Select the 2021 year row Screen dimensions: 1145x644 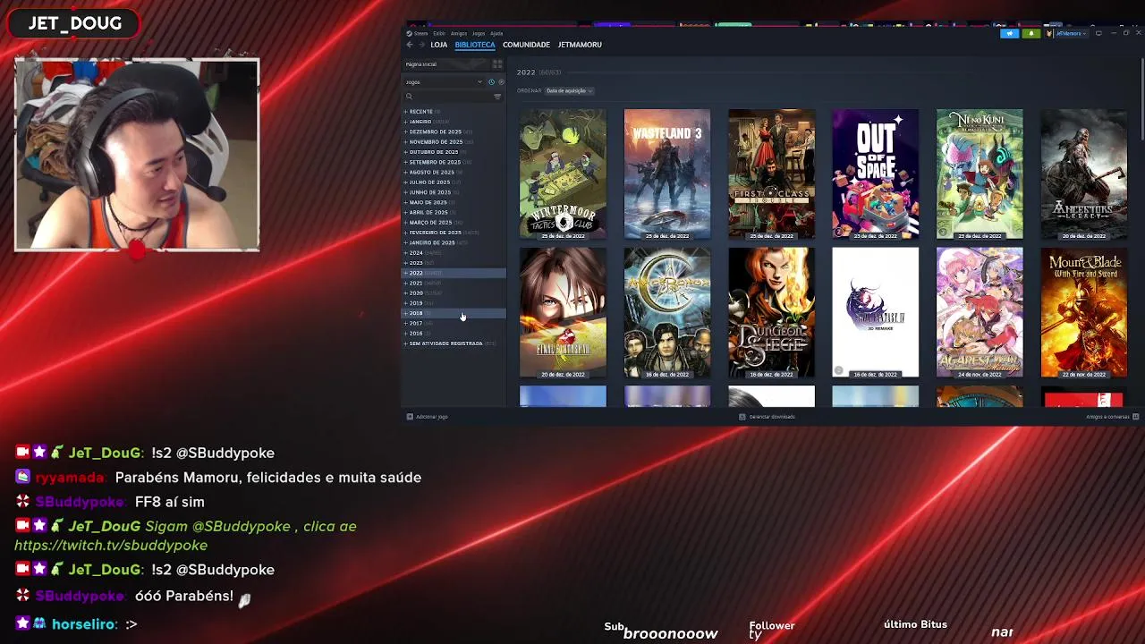454,283
